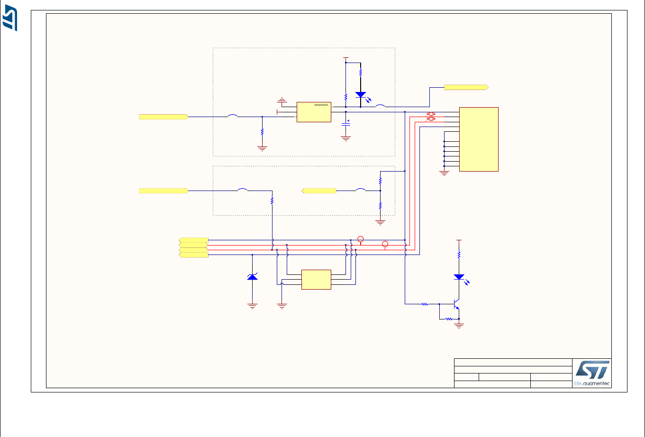Select the series resistor above the upper LED
This screenshot has width=645, height=437.
pyautogui.click(x=361, y=73)
